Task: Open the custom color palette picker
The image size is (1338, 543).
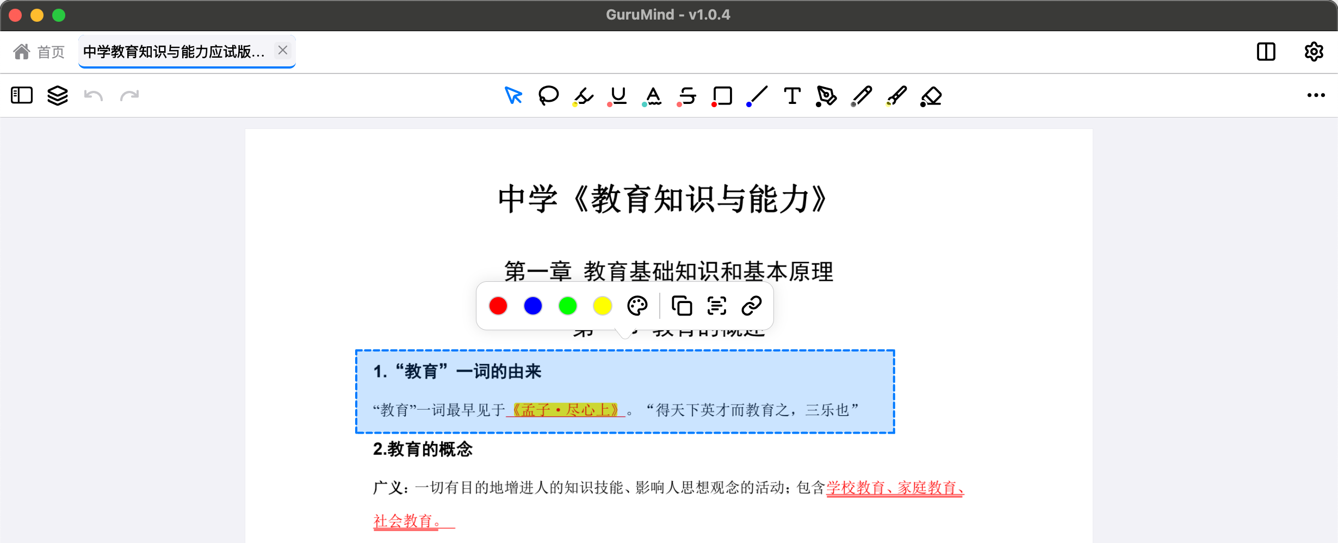Action: 637,306
